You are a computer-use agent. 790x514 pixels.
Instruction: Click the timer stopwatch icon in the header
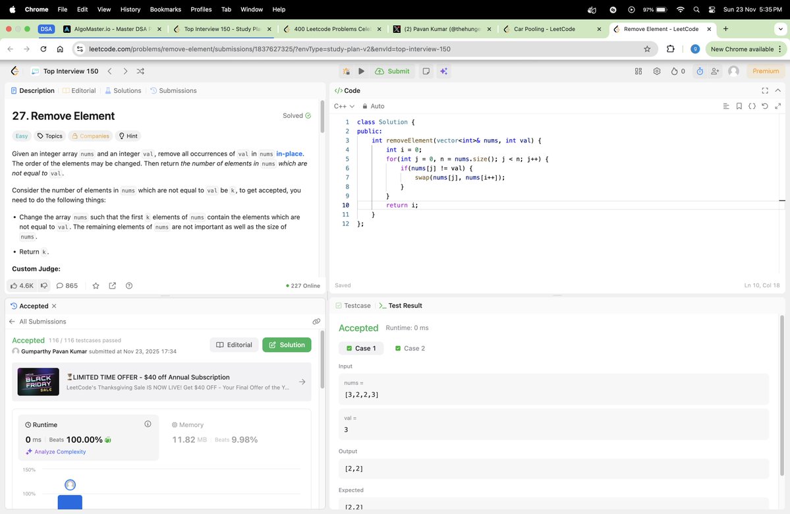click(698, 71)
